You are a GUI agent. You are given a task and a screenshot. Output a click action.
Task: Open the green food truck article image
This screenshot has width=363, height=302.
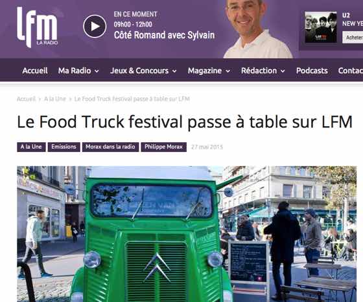pyautogui.click(x=187, y=234)
